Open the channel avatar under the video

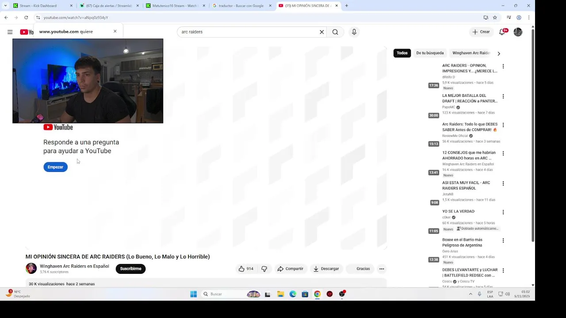tap(31, 269)
